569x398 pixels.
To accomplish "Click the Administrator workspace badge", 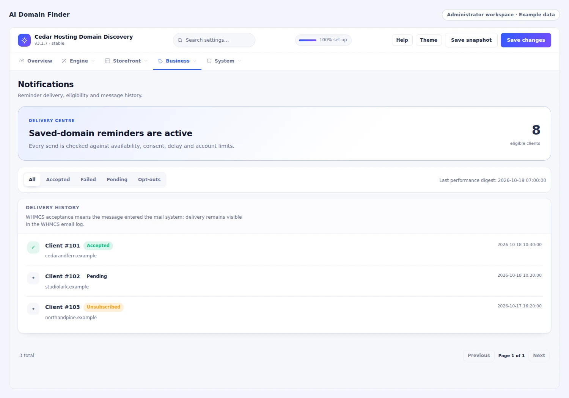I will click(x=501, y=15).
